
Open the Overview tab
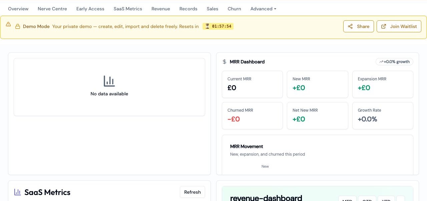point(18,9)
